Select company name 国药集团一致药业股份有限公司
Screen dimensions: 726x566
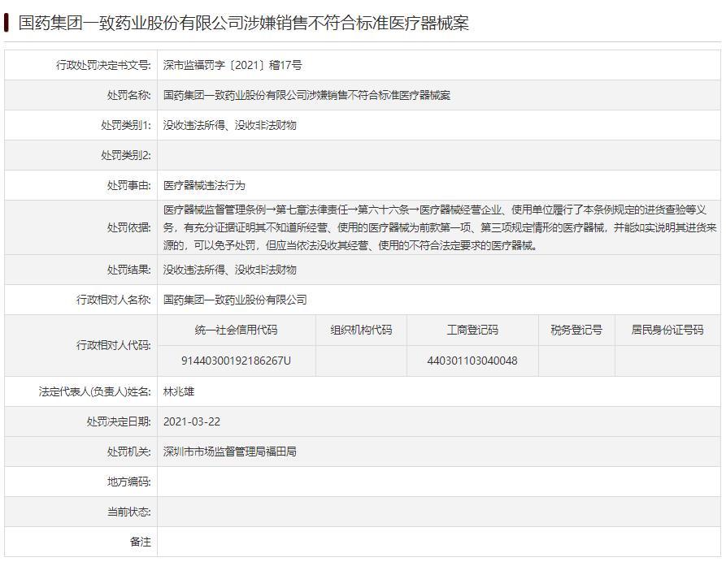(235, 300)
